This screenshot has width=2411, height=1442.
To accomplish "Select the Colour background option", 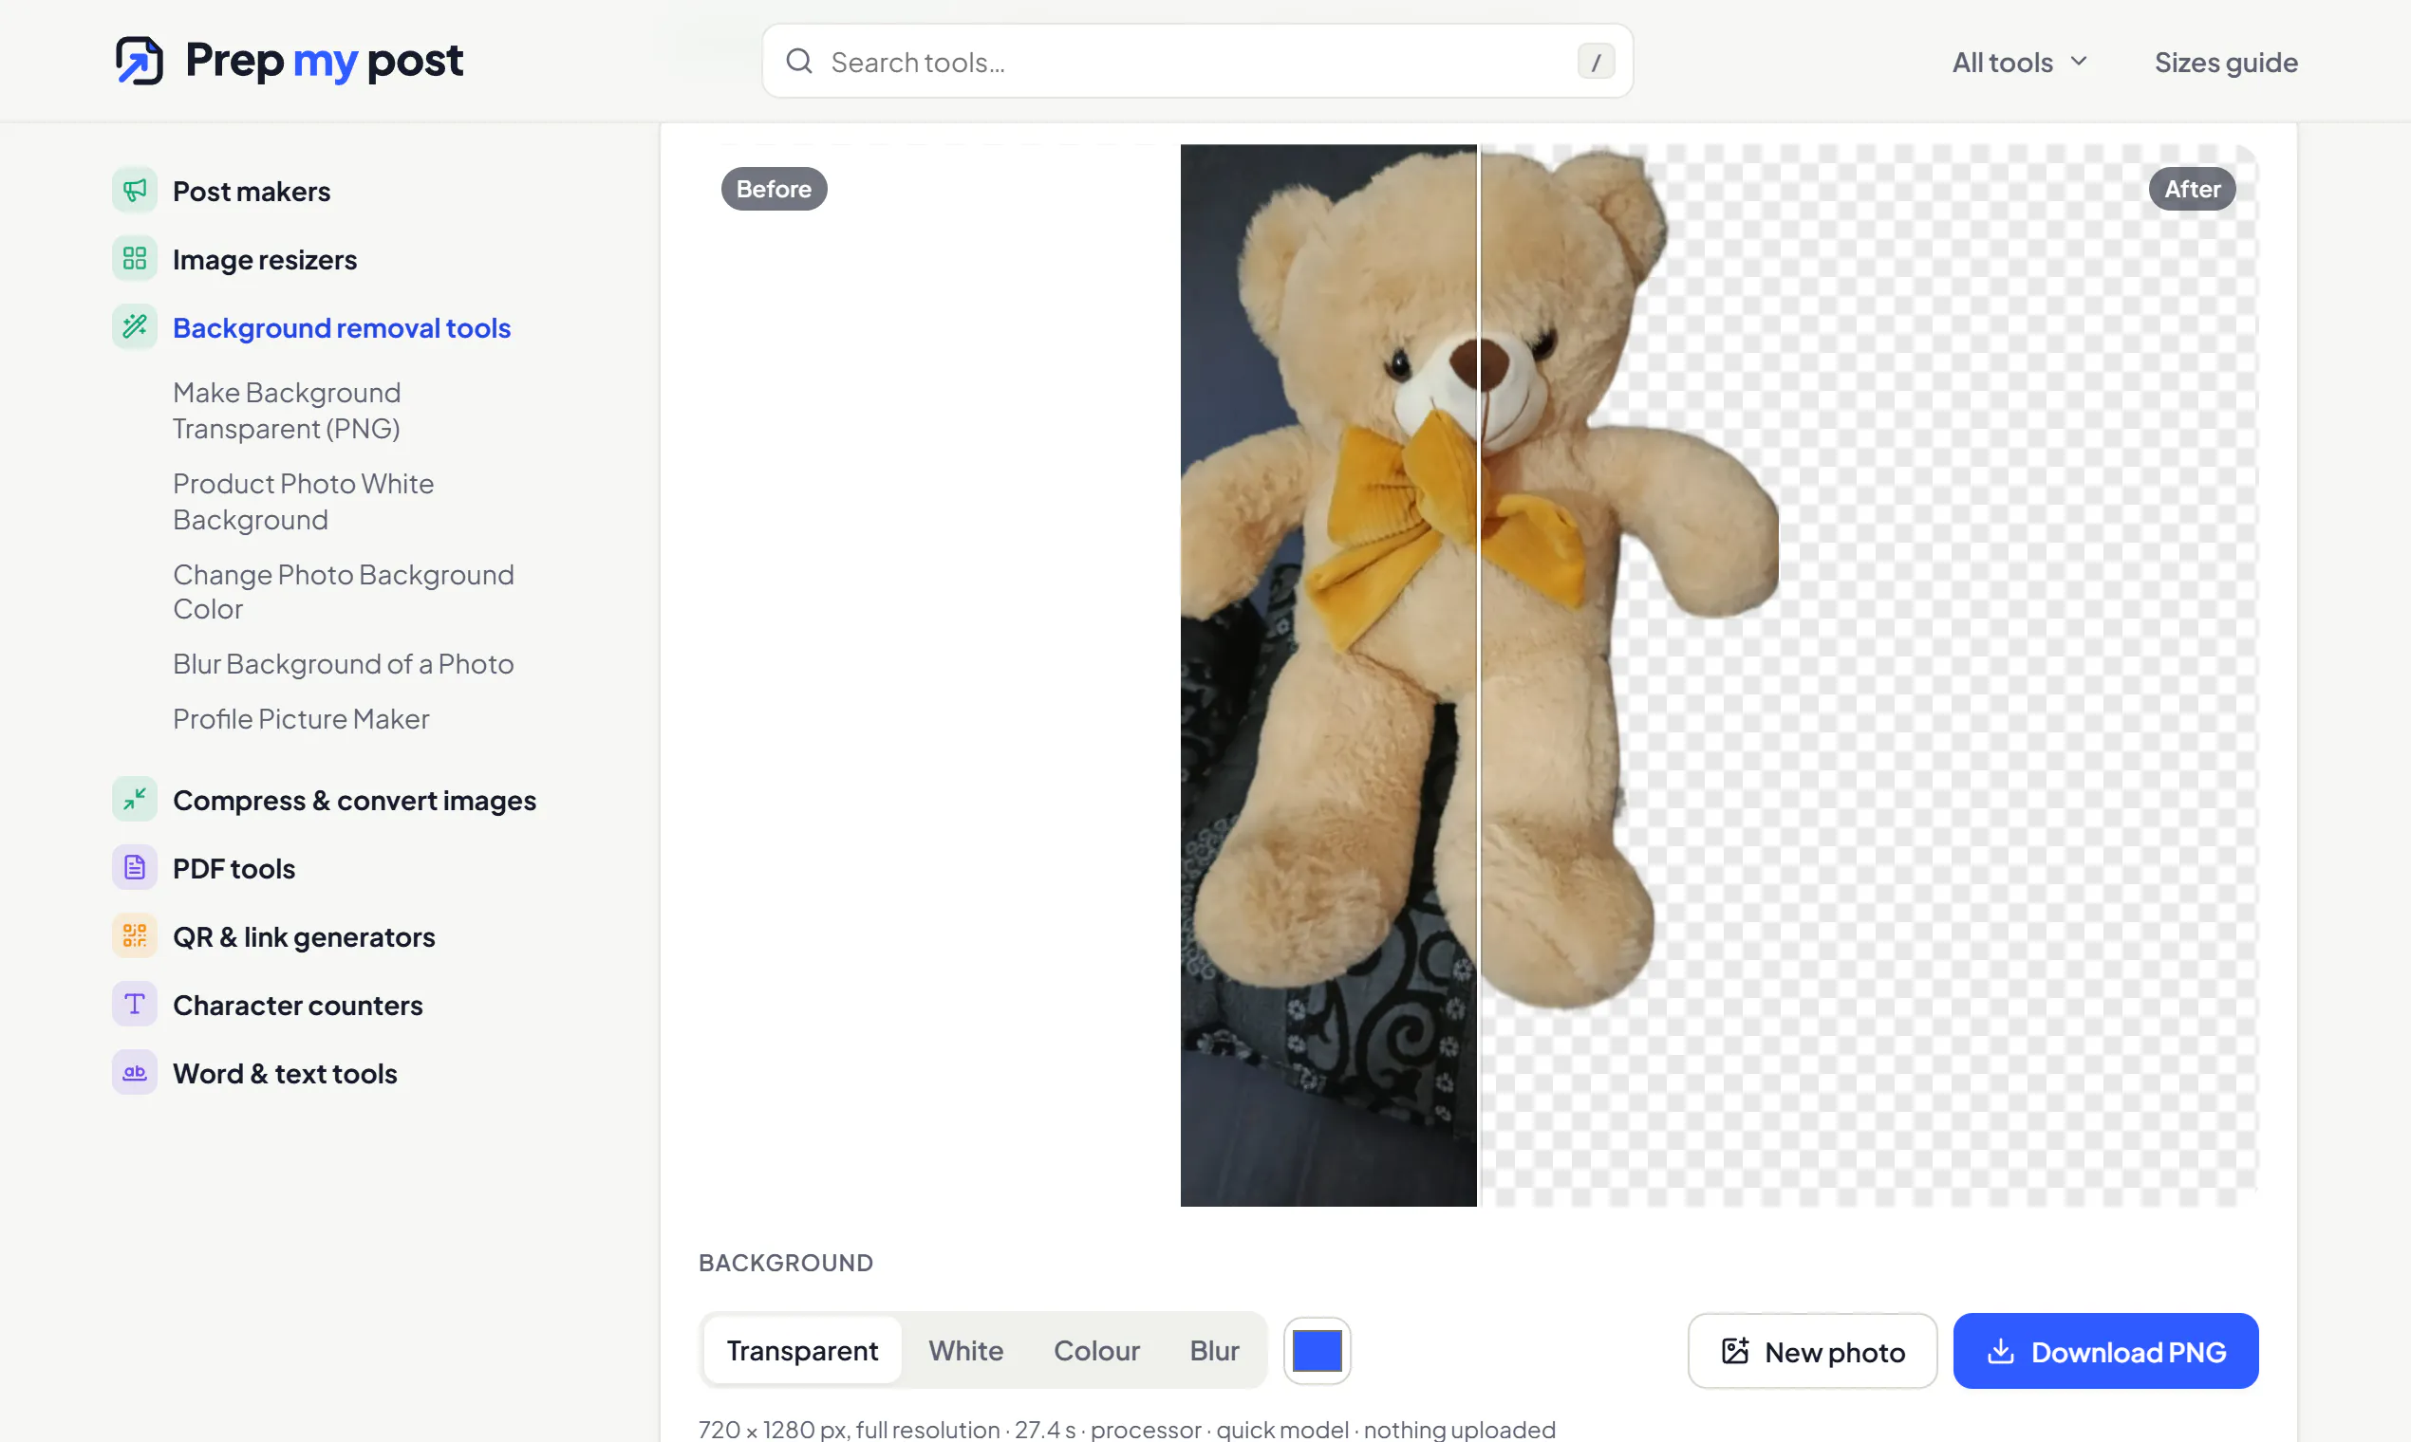I will tap(1095, 1350).
